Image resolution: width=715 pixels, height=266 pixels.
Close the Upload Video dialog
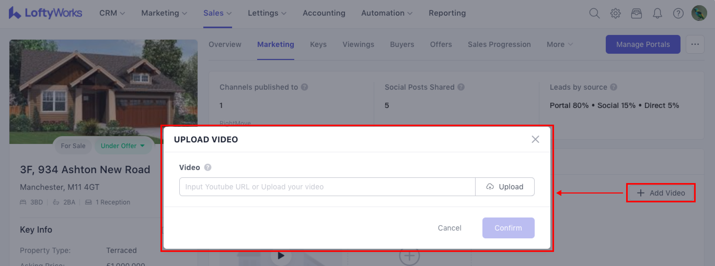point(535,139)
